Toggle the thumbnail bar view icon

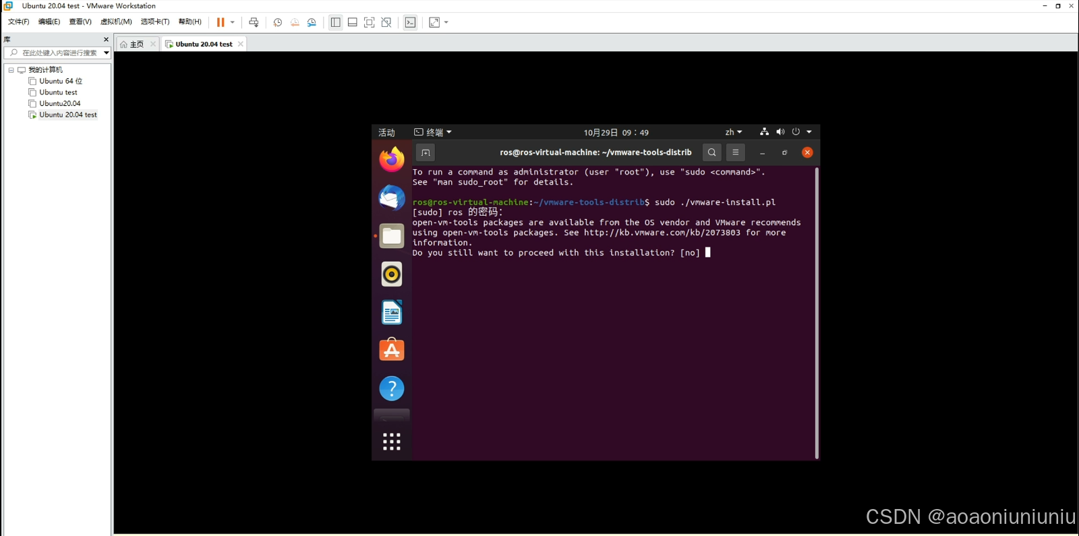click(353, 22)
